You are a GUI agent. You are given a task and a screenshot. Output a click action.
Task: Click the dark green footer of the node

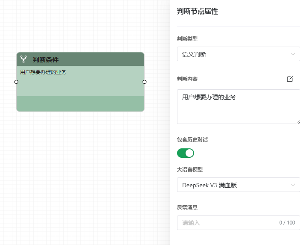80,103
